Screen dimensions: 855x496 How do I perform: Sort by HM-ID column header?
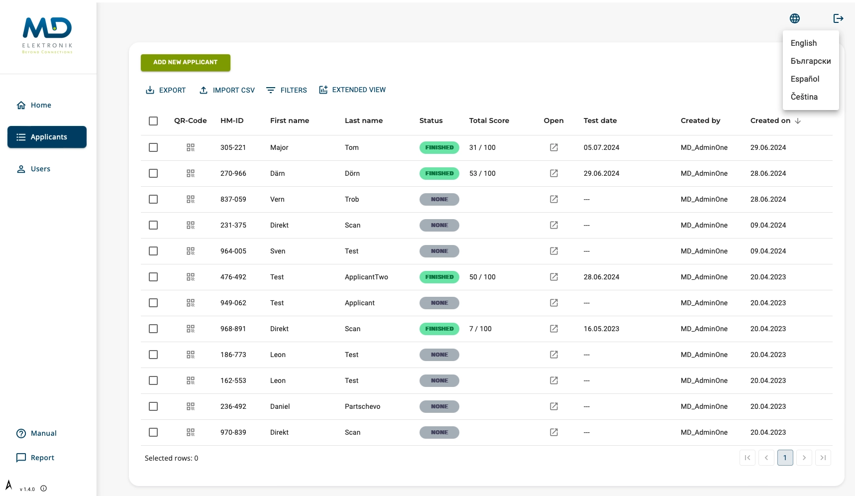point(232,121)
